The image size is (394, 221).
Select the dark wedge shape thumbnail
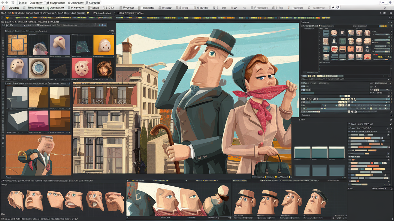[60, 68]
